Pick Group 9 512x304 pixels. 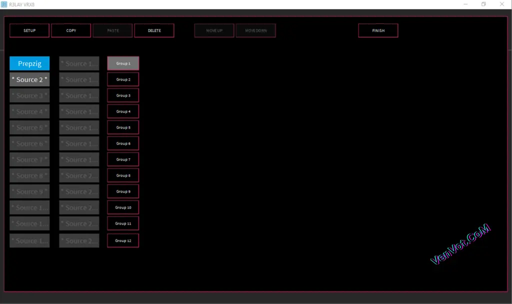point(123,191)
